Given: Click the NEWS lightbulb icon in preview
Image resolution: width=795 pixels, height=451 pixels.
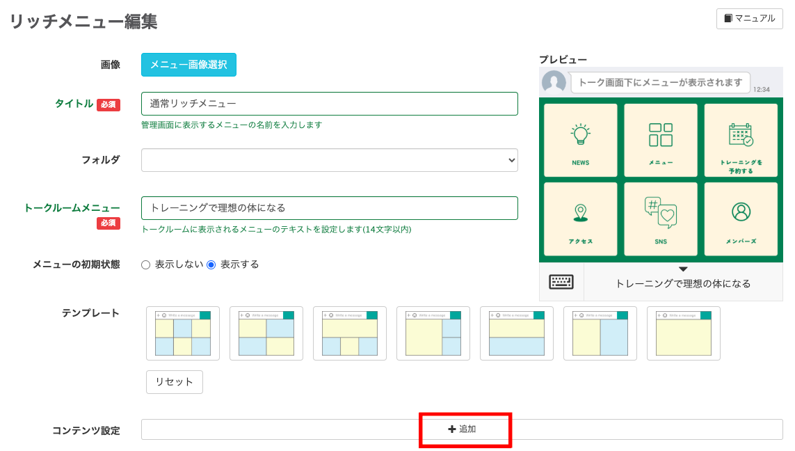Looking at the screenshot, I should (x=580, y=134).
